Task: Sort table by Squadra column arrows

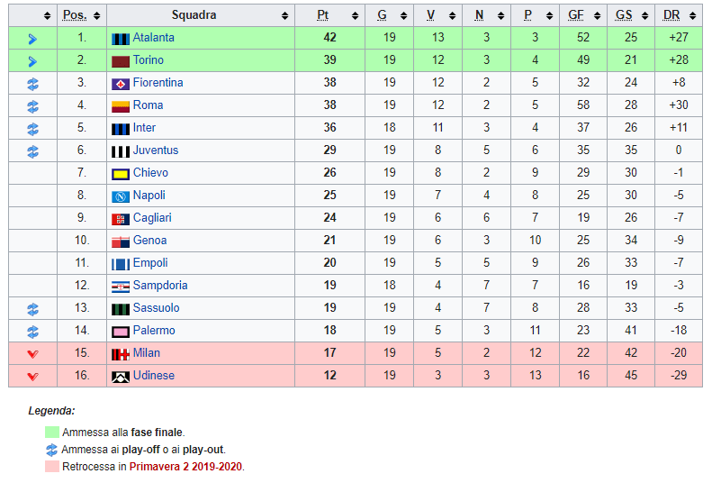Action: [x=284, y=16]
